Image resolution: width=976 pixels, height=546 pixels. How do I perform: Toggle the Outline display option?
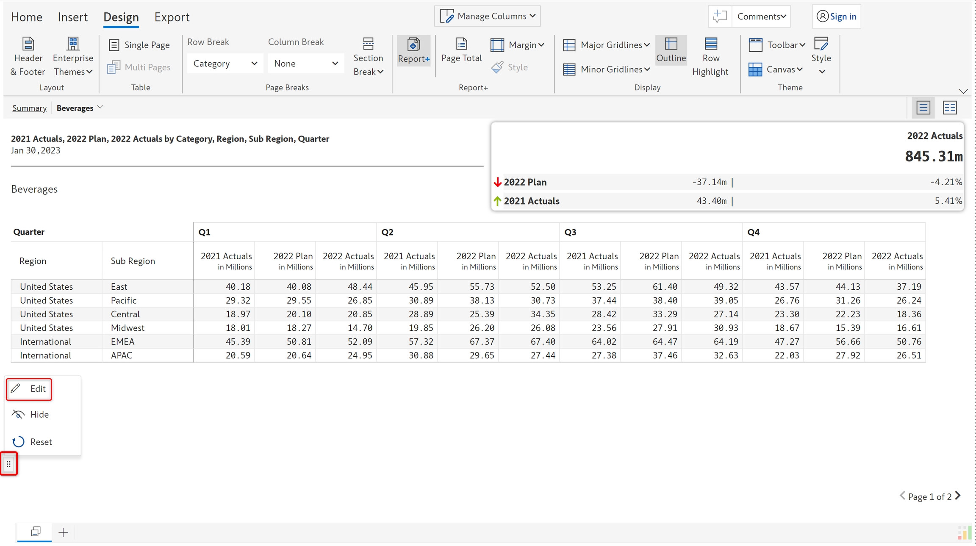point(671,50)
